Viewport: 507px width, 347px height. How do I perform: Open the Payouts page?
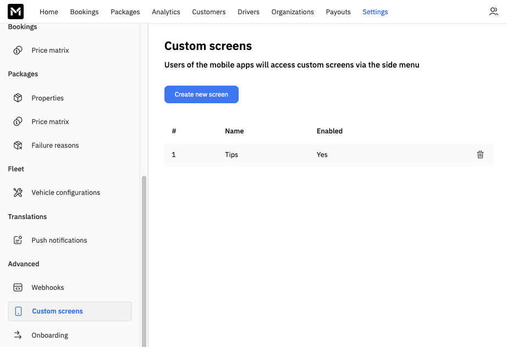(x=338, y=12)
